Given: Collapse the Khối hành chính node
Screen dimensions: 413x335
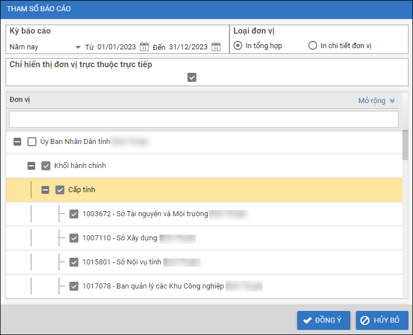Looking at the screenshot, I should [x=31, y=166].
